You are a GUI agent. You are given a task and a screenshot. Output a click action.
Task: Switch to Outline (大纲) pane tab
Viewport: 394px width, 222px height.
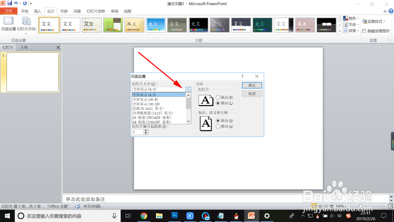click(x=24, y=47)
